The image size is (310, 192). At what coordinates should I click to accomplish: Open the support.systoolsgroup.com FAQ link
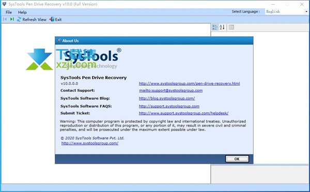coord(169,106)
